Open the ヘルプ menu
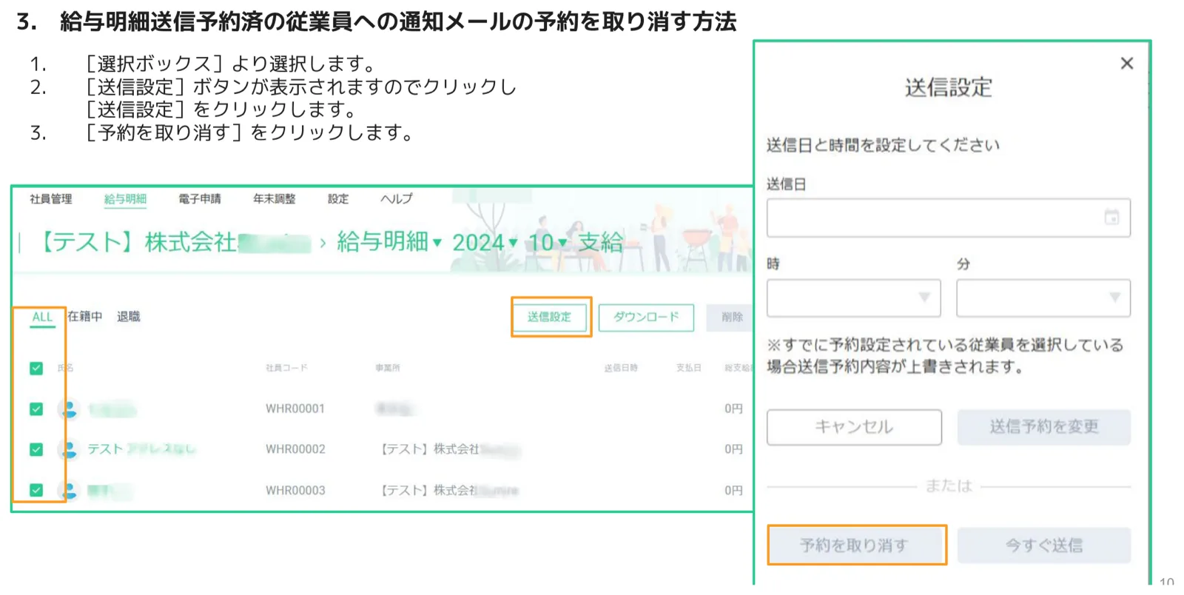1184x595 pixels. pos(397,199)
